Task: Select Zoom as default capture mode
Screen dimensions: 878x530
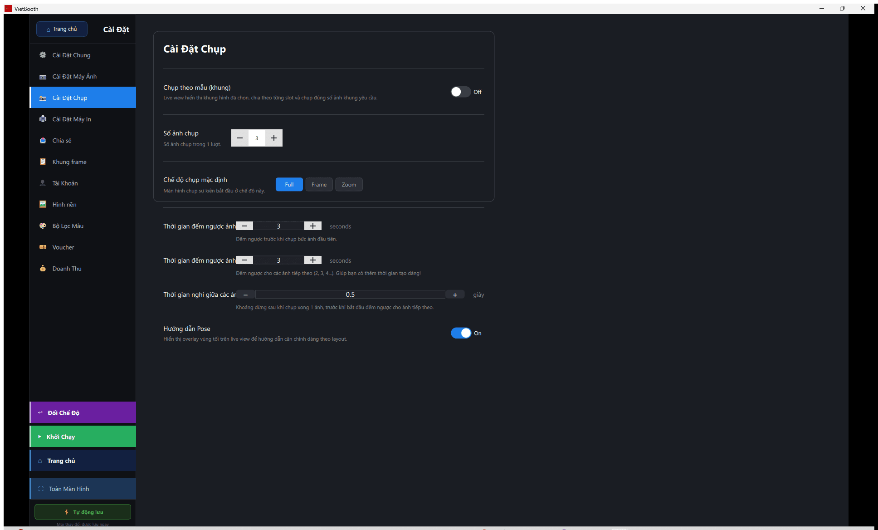Action: pos(349,185)
